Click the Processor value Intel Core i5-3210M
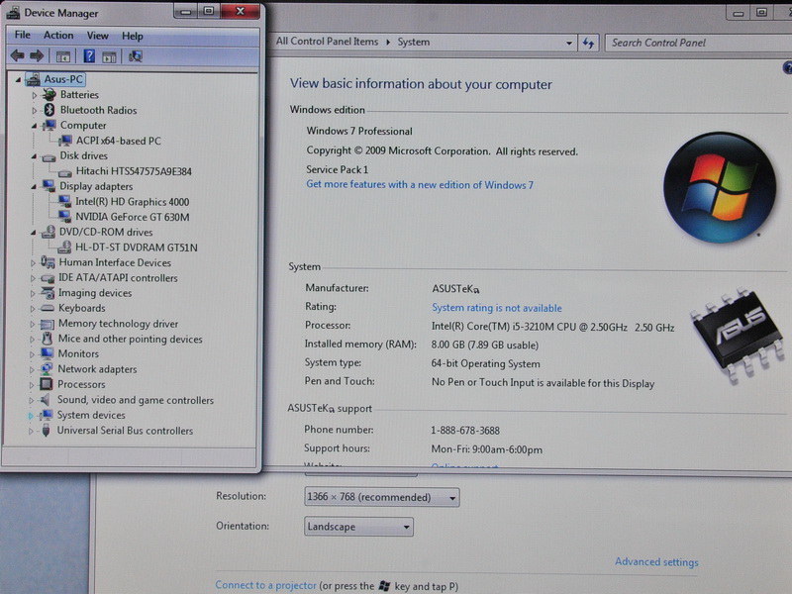 (552, 327)
